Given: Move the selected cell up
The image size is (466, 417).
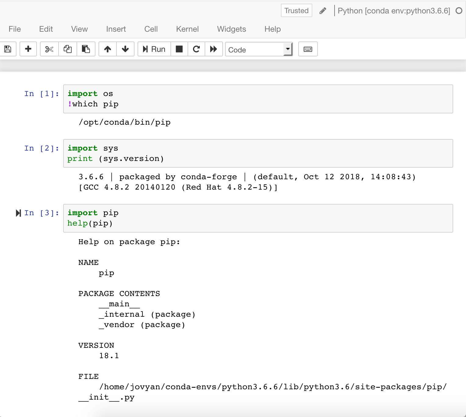Looking at the screenshot, I should click(107, 49).
